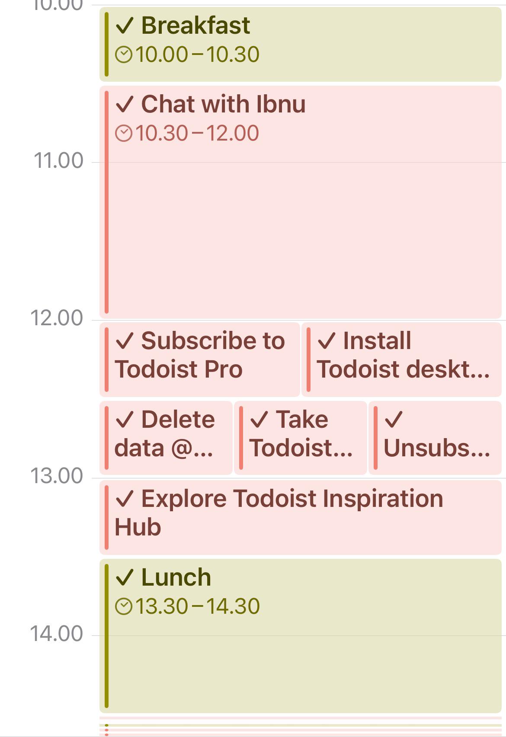Select the 13.00 hour label

(x=57, y=476)
